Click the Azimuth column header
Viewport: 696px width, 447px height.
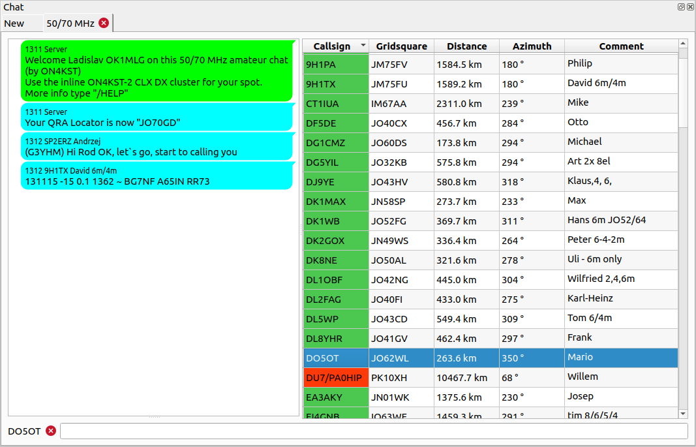(532, 46)
